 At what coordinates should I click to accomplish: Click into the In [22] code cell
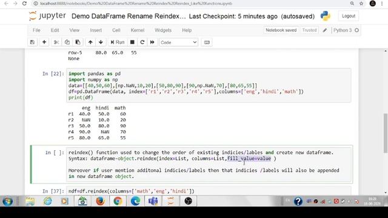click(x=209, y=85)
